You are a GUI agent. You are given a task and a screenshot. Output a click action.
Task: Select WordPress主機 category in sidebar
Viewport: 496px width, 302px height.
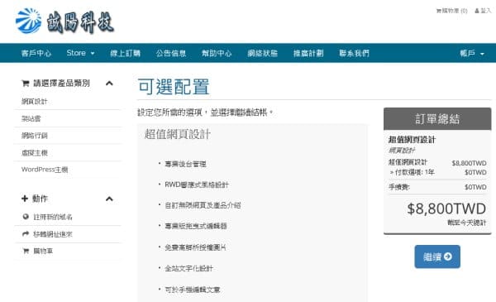tap(45, 170)
